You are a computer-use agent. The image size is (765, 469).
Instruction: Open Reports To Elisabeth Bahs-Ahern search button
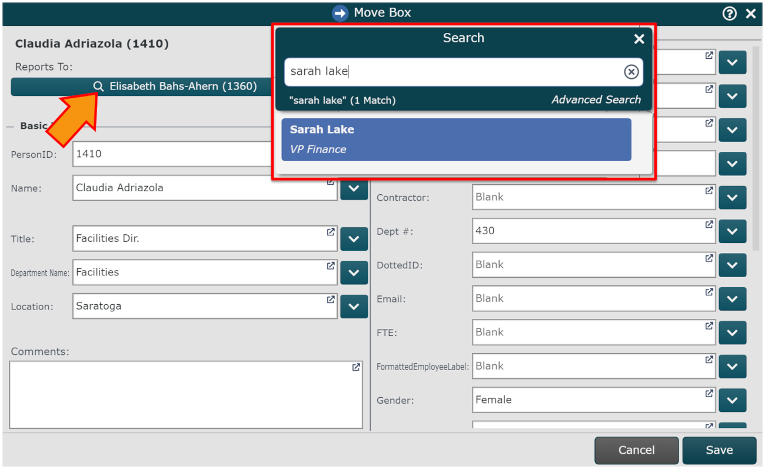tap(141, 87)
